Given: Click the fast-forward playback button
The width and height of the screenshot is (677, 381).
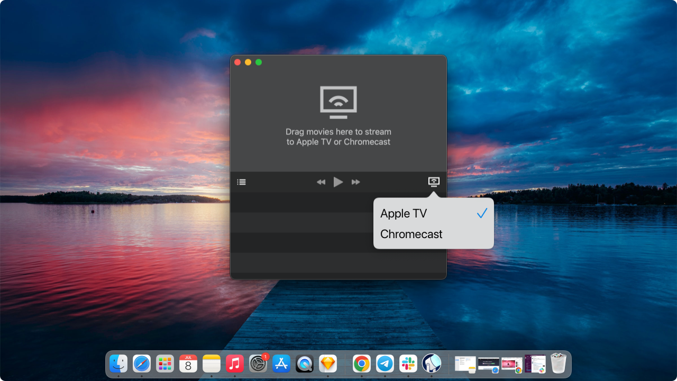Looking at the screenshot, I should (356, 182).
